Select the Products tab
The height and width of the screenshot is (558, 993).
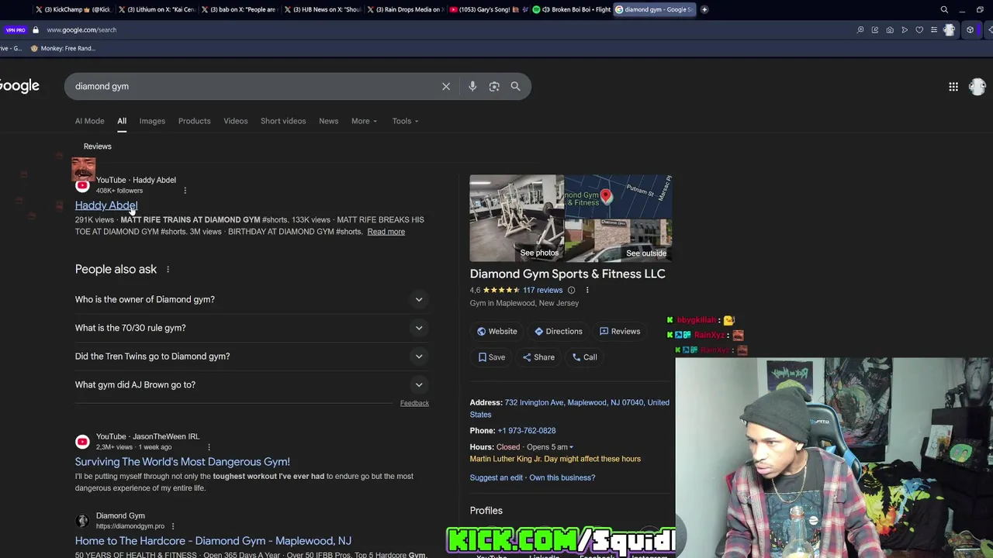pyautogui.click(x=194, y=121)
